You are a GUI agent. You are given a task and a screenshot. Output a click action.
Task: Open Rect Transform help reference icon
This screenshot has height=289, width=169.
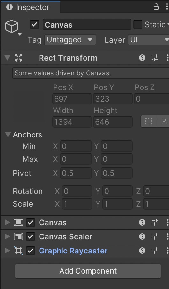click(x=142, y=58)
